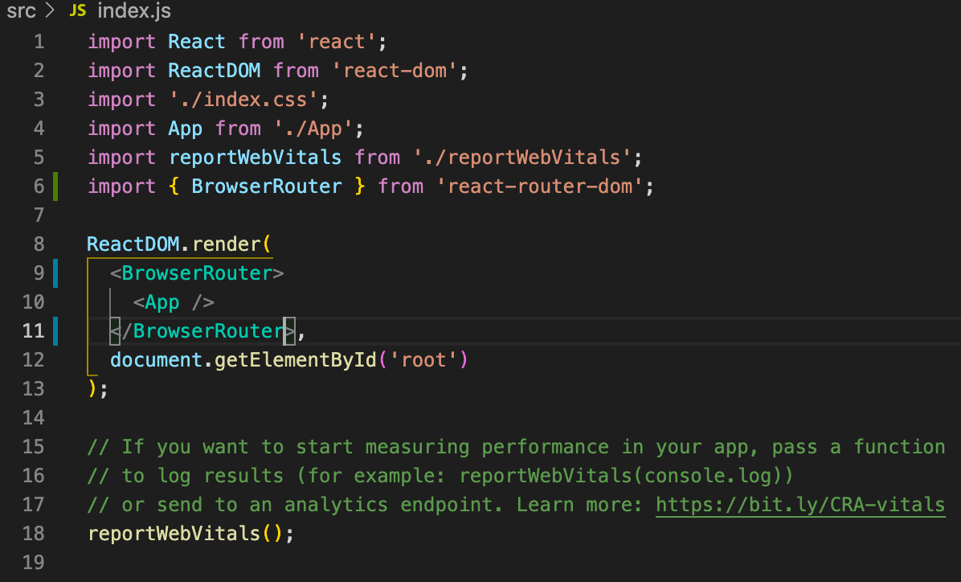Select the ReactDOM.render call
The image size is (961, 582).
pos(178,244)
